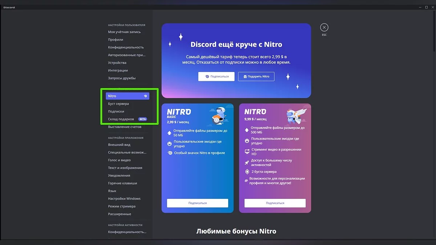Click the profile personalization icon on Nitro card
Viewport: 436px width, 245px height.
click(246, 180)
